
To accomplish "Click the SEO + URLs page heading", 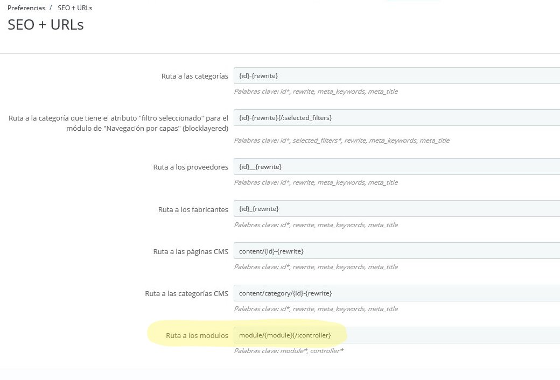I will 46,25.
